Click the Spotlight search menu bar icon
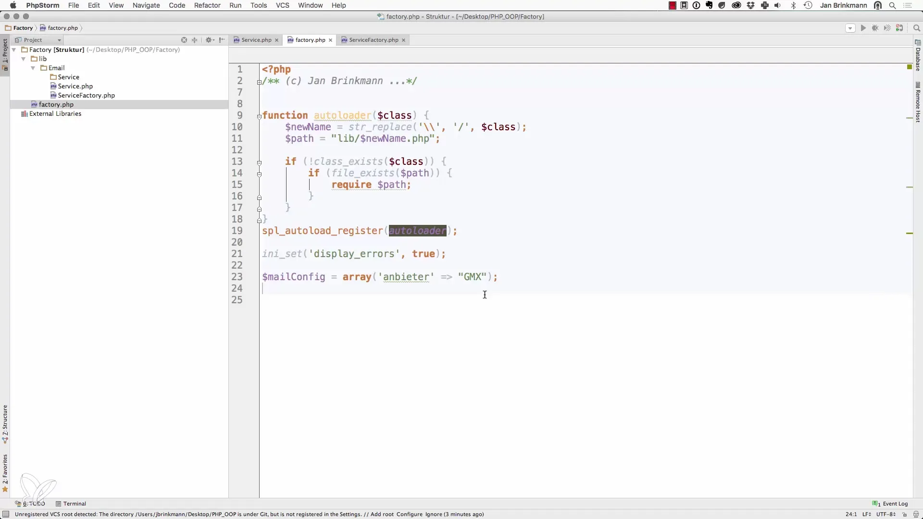 (892, 5)
